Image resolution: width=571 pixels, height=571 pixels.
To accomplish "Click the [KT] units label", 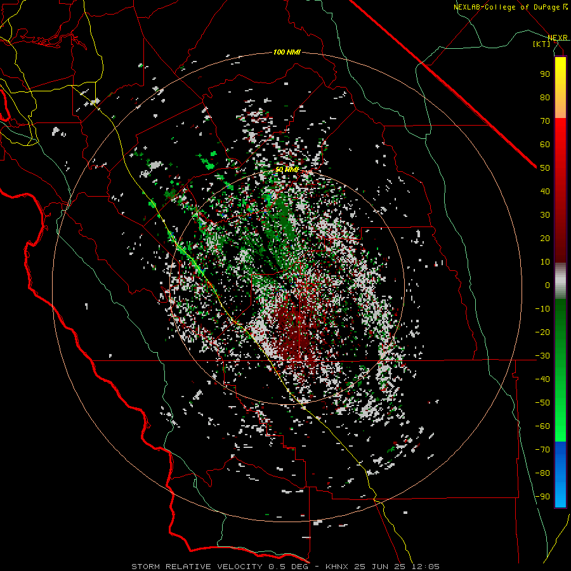I will pos(541,44).
